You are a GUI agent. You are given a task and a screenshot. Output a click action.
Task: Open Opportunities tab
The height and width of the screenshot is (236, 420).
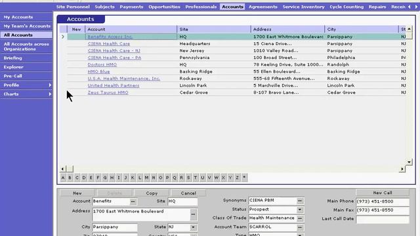point(164,7)
